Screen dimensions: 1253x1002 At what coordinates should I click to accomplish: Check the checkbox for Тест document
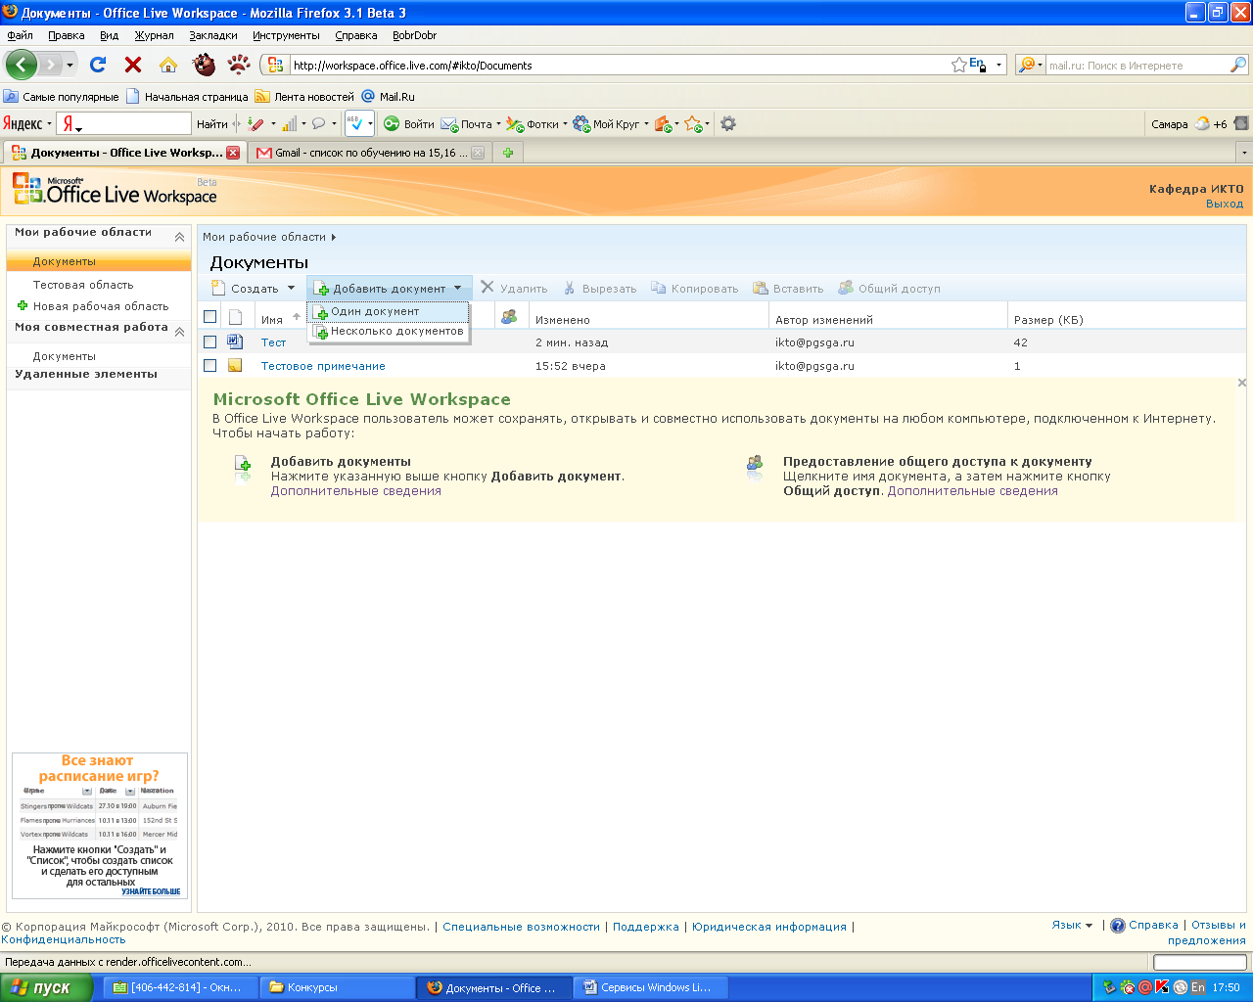(209, 342)
